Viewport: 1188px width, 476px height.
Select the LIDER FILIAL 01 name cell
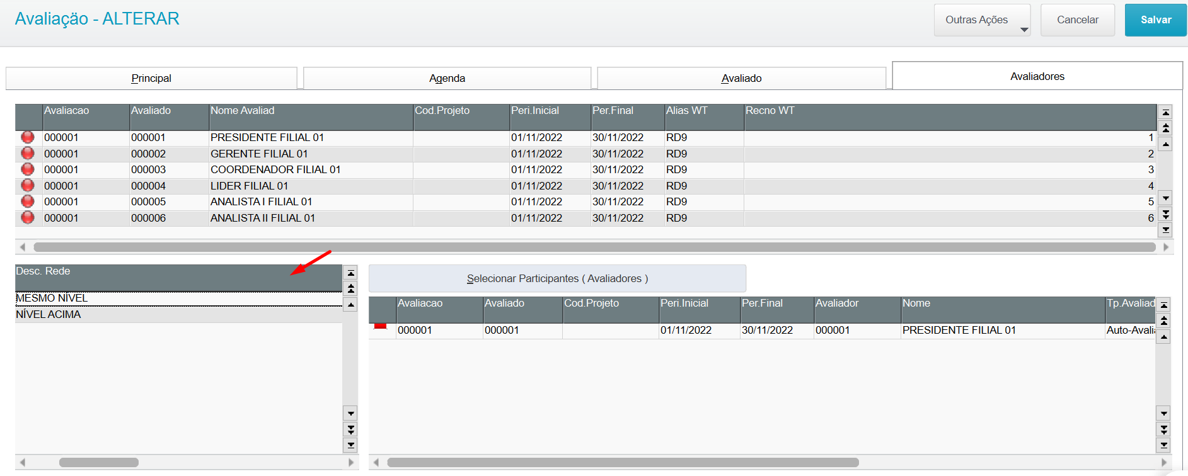click(x=311, y=186)
